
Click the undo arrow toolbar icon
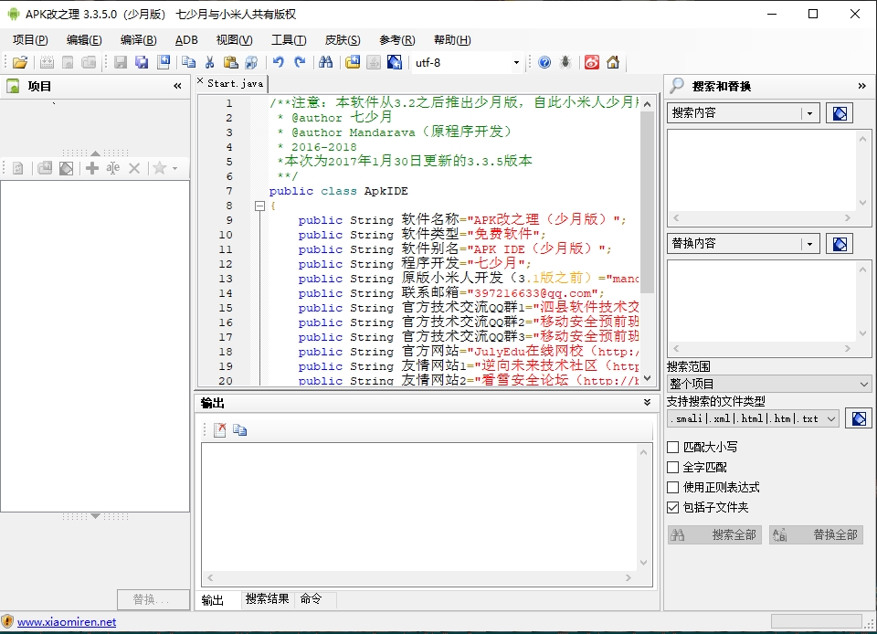click(x=278, y=62)
